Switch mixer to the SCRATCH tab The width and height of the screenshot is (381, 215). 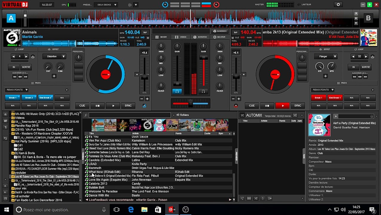pyautogui.click(x=200, y=37)
